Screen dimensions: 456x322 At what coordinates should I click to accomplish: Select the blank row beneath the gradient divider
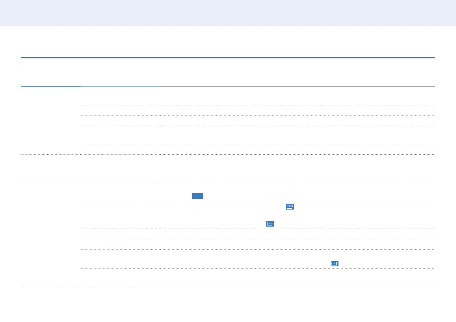click(258, 96)
